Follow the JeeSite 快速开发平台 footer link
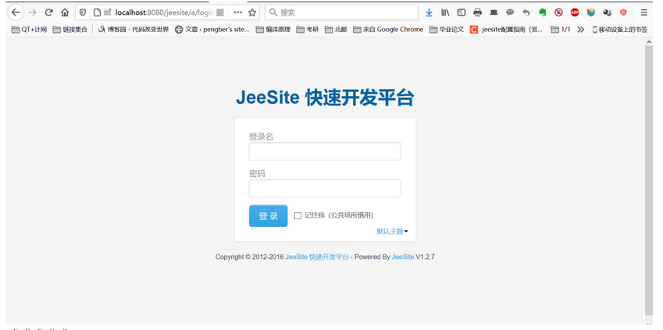The image size is (663, 330). pyautogui.click(x=317, y=257)
